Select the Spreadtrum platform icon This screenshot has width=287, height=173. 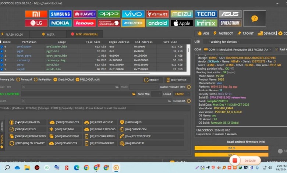click(x=230, y=23)
